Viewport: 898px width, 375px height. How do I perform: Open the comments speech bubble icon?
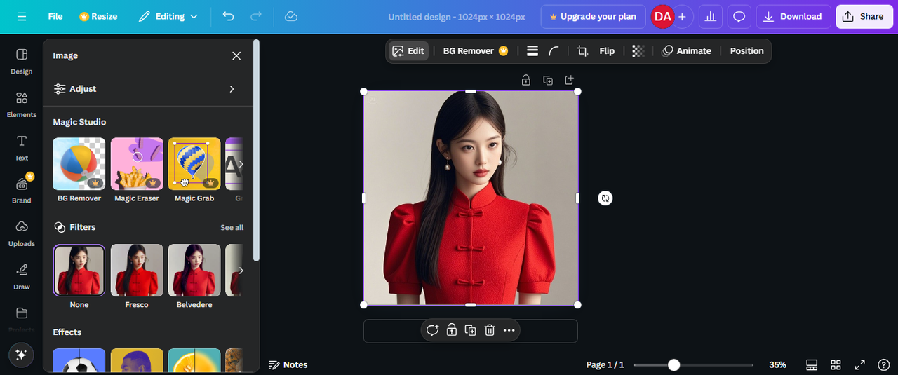click(x=739, y=16)
